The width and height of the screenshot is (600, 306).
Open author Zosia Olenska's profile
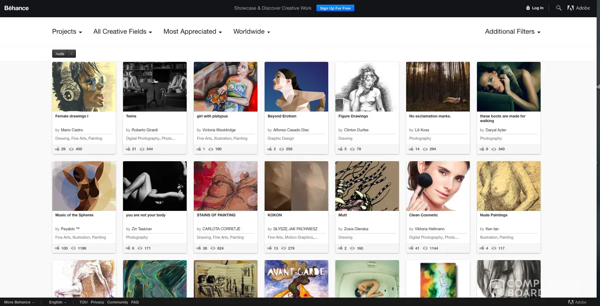pyautogui.click(x=356, y=229)
